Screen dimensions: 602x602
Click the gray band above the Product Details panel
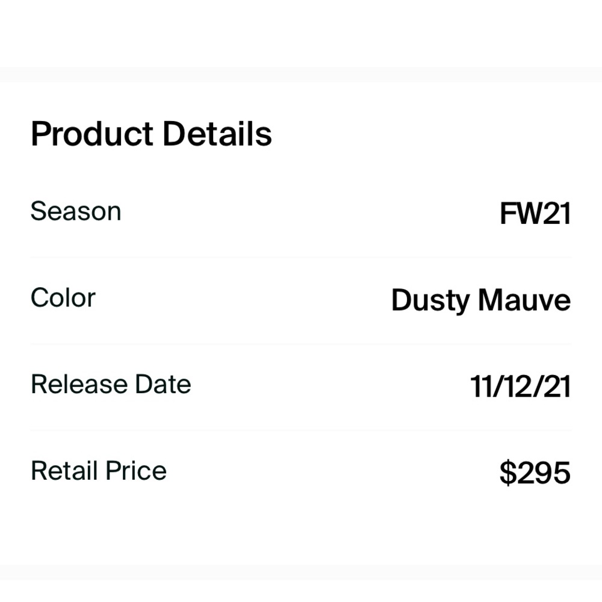pos(301,74)
